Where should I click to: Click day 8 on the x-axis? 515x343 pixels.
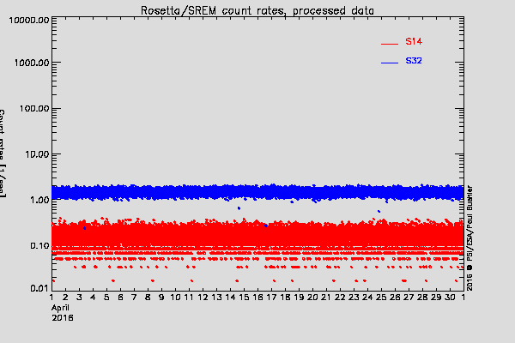pos(148,298)
